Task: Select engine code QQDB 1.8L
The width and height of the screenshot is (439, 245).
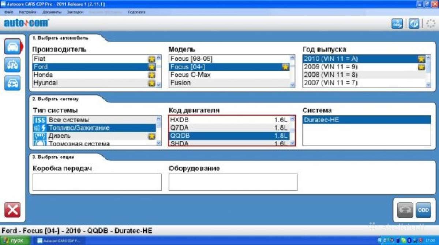Action: 229,136
